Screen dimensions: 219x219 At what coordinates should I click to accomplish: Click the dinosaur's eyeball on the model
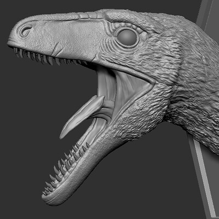click(x=128, y=38)
